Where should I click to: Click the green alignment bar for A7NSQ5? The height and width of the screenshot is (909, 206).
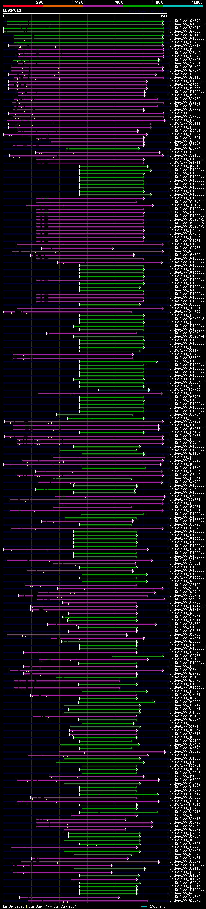pyautogui.click(x=85, y=21)
